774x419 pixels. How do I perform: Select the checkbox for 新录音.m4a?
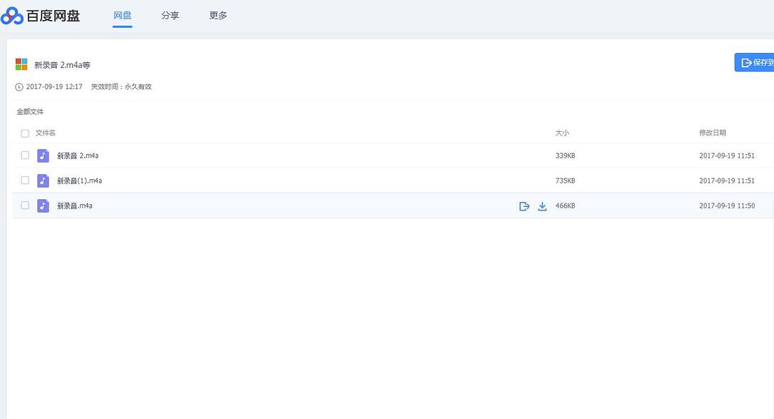click(x=25, y=206)
